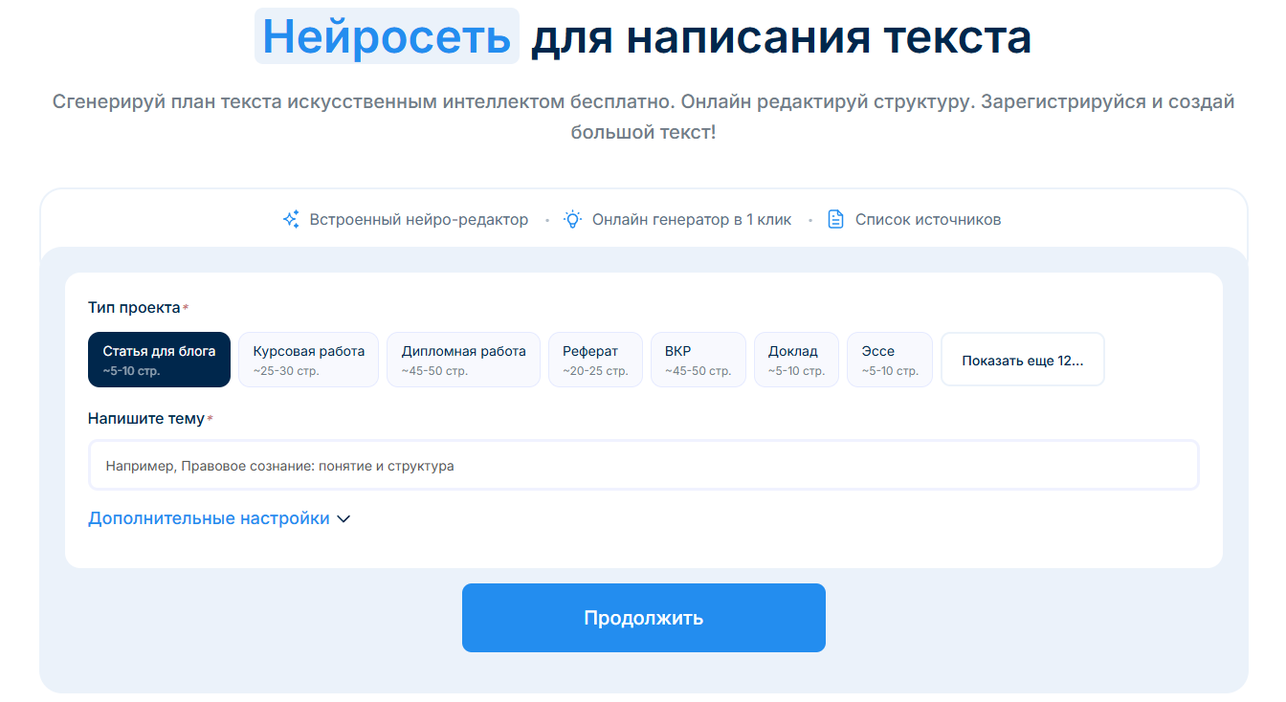Click the Встроенный нейро-редактор label
The image size is (1286, 702).
(418, 220)
